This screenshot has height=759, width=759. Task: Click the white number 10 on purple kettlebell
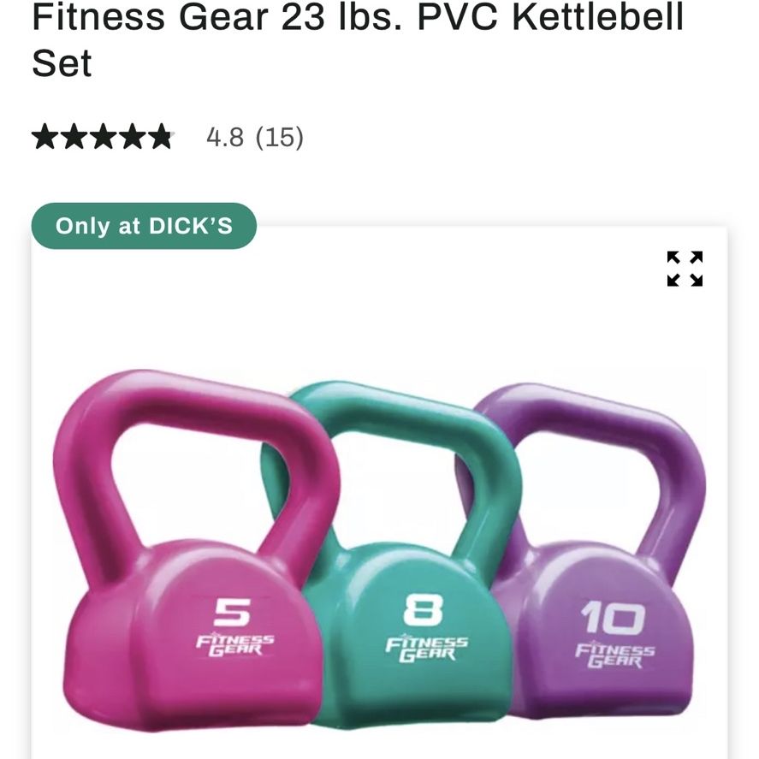click(613, 617)
